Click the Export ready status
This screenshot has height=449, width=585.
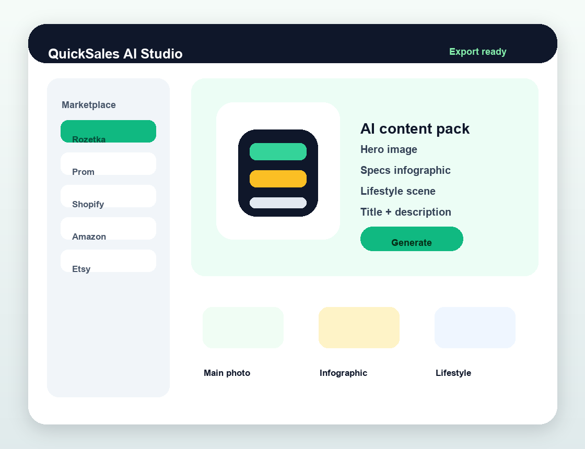click(x=477, y=52)
